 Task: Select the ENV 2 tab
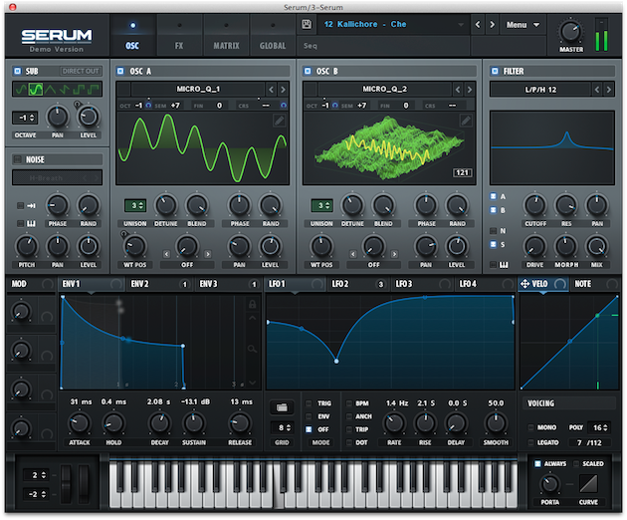pyautogui.click(x=160, y=284)
